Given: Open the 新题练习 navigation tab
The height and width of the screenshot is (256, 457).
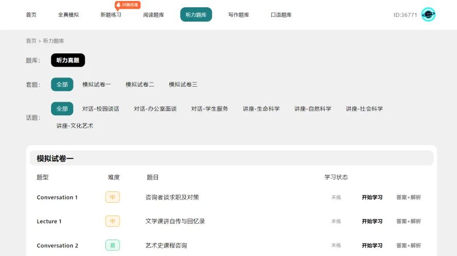Looking at the screenshot, I should [x=111, y=15].
